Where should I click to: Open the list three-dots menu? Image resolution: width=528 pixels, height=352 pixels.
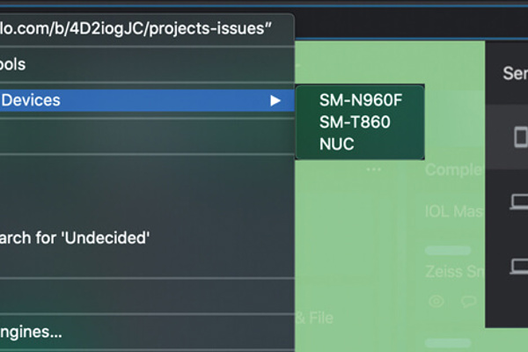(x=374, y=169)
